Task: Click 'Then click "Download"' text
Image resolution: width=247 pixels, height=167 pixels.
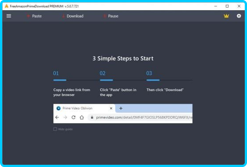Action: coord(165,90)
